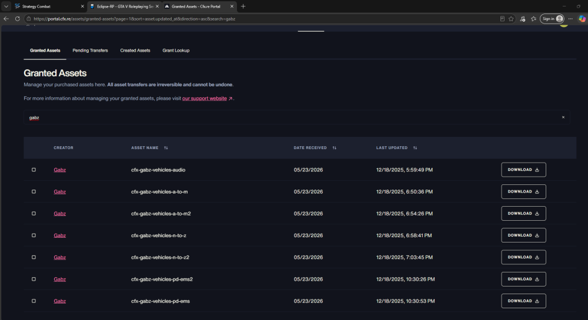The height and width of the screenshot is (320, 588).
Task: Download cfx-gabz-vehicles-pd-ems asset
Action: pyautogui.click(x=523, y=301)
